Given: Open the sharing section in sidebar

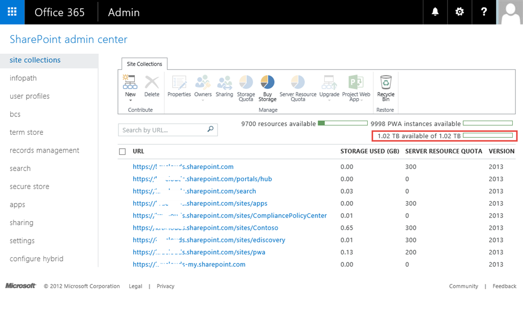Looking at the screenshot, I should coord(21,223).
